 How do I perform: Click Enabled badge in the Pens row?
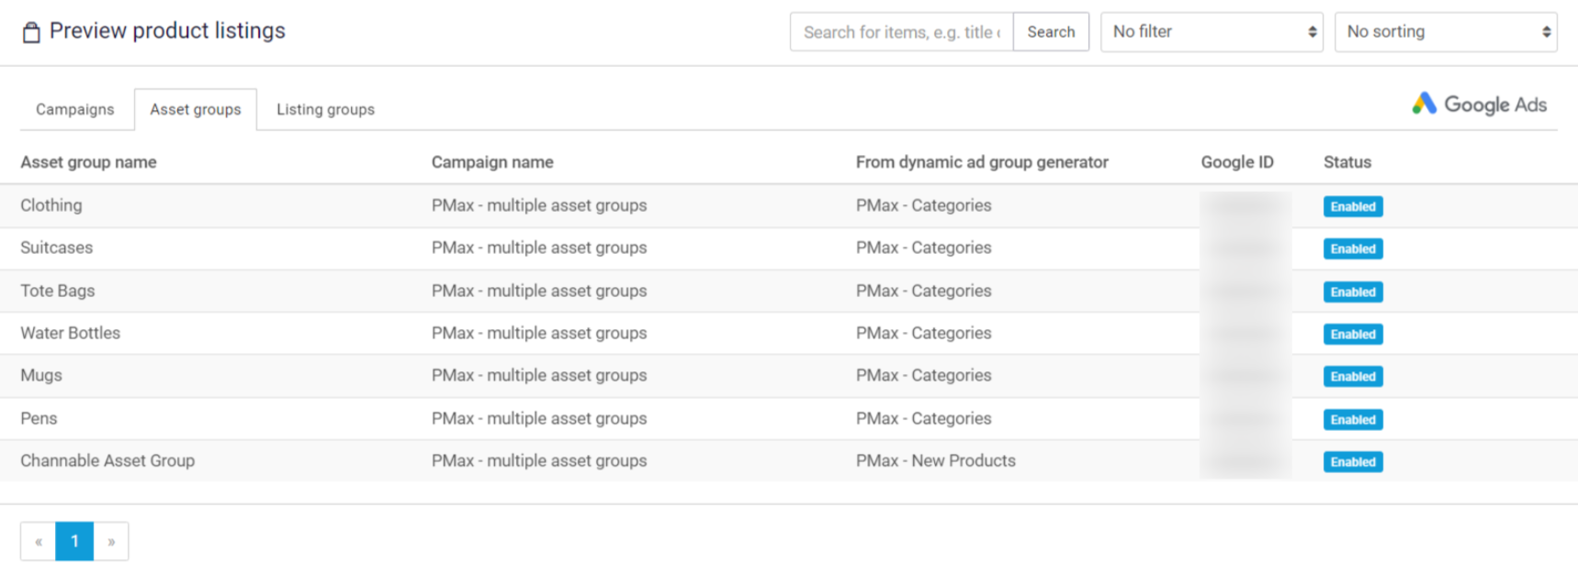[x=1352, y=420]
